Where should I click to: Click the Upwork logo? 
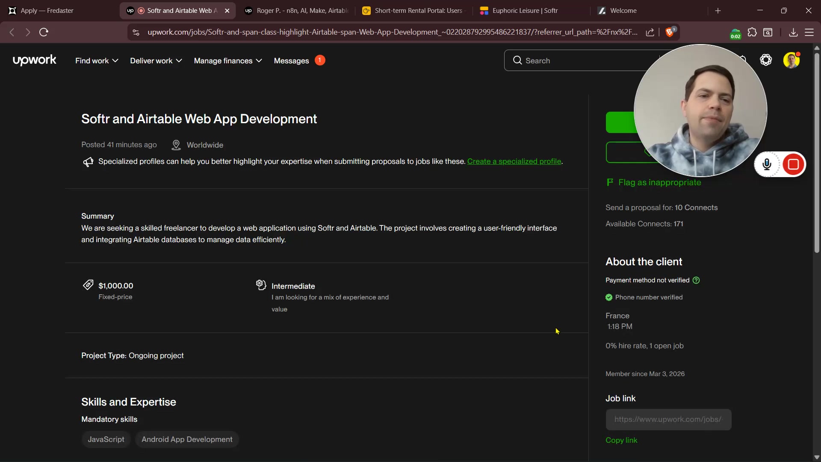(x=34, y=60)
